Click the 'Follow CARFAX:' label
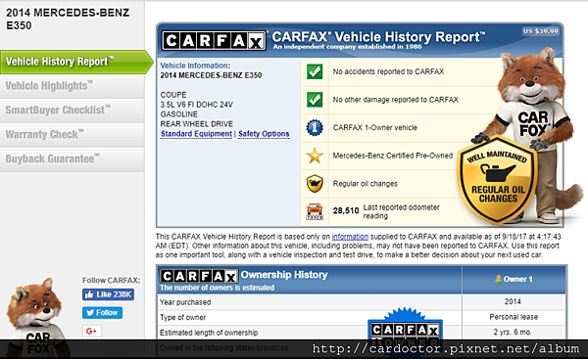The height and width of the screenshot is (359, 588). point(111,281)
